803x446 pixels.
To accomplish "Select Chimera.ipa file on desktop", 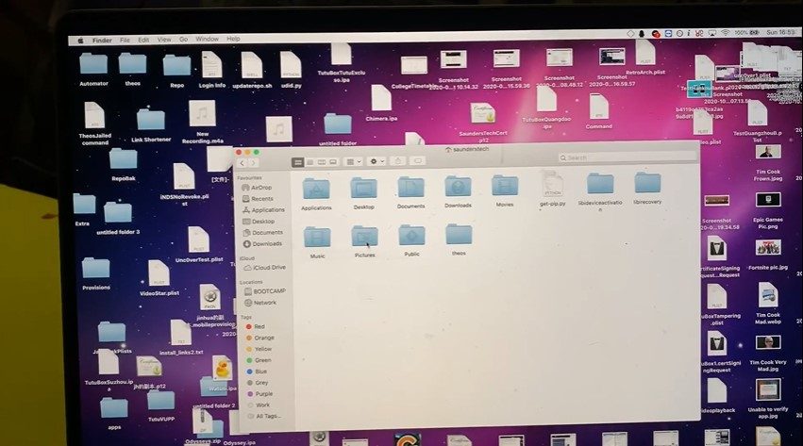I will pos(381,104).
